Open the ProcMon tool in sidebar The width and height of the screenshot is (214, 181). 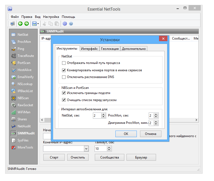point(21,42)
